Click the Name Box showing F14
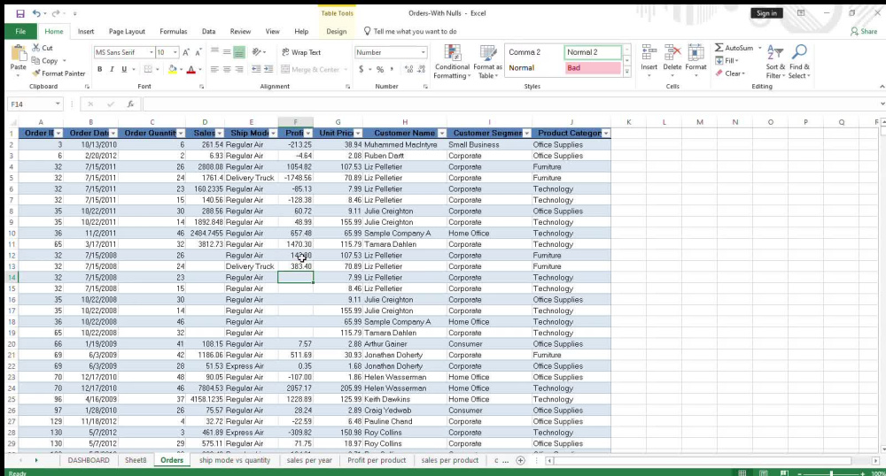Image resolution: width=886 pixels, height=476 pixels. tap(35, 104)
